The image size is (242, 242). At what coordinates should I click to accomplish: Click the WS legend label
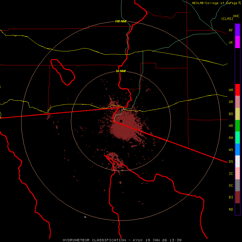pyautogui.click(x=231, y=150)
